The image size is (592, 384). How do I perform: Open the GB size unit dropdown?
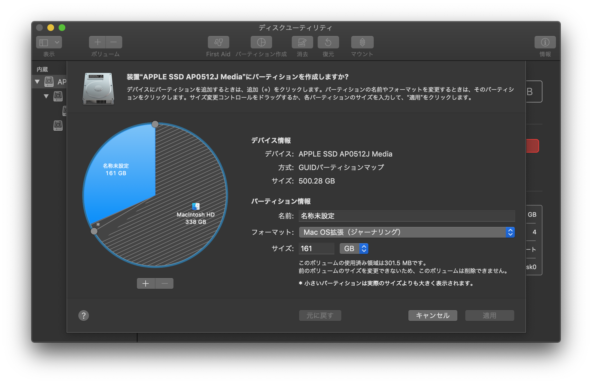[x=354, y=249]
